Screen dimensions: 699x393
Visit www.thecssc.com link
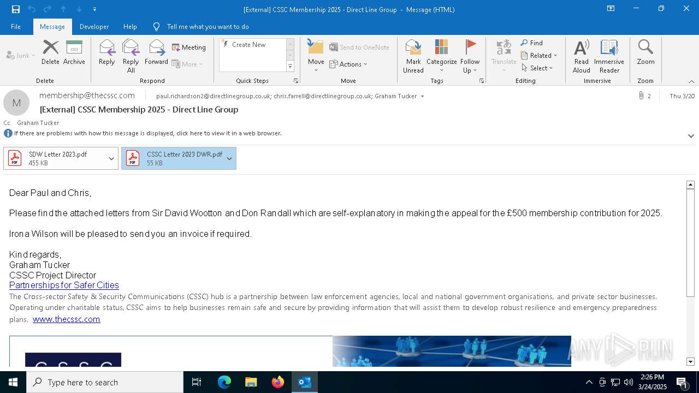tap(66, 319)
